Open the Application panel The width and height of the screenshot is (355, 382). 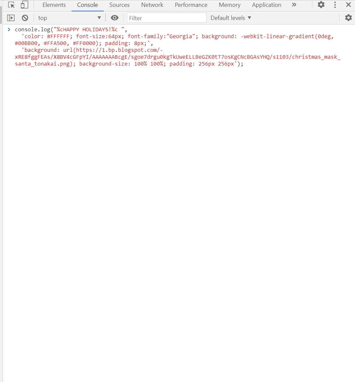[266, 5]
